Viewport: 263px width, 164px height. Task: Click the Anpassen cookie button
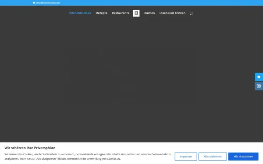[x=186, y=157]
